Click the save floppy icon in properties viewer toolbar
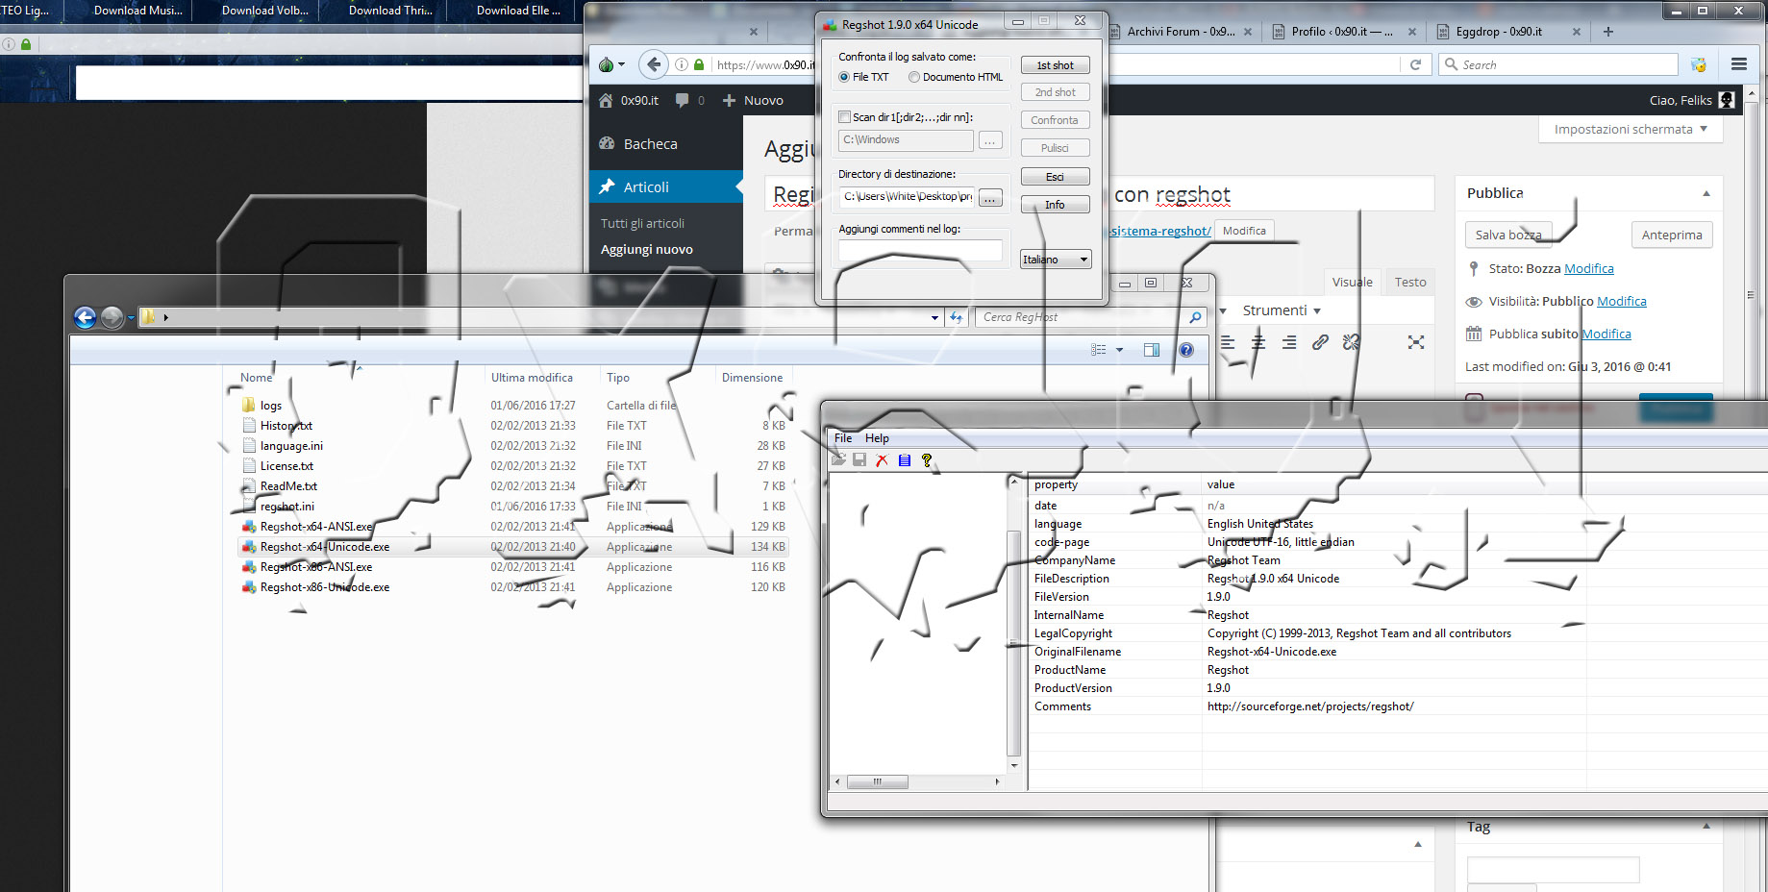Viewport: 1768px width, 892px height. (859, 460)
